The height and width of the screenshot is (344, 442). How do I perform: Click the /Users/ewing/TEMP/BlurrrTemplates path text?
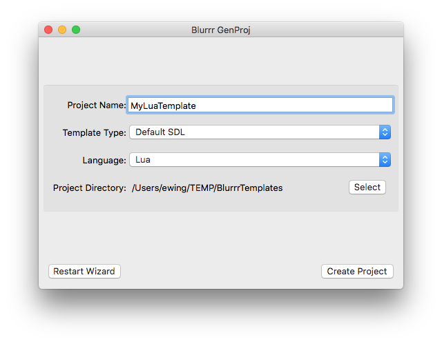[x=207, y=188]
